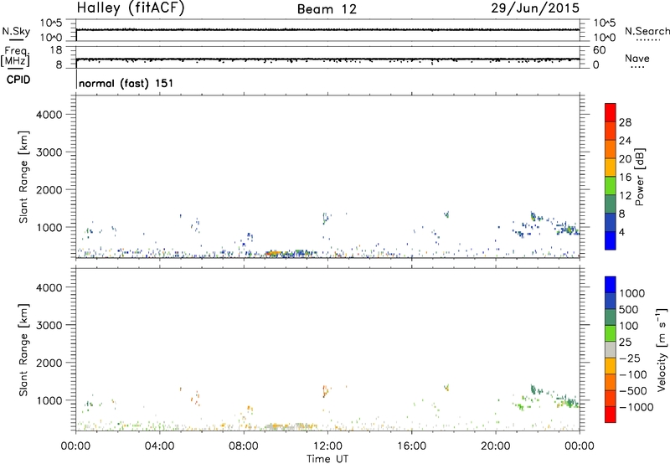Screen dimensions: 670x464
Task: Click the '1000' value on Velocity colorbar
Action: point(631,293)
